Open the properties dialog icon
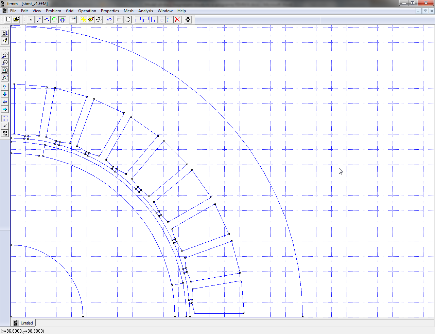Viewport: 435px width, 334px height. point(72,19)
